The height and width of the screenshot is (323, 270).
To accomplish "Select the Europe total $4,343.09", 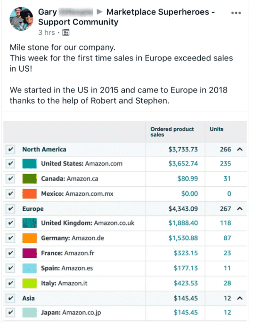I will pyautogui.click(x=183, y=209).
